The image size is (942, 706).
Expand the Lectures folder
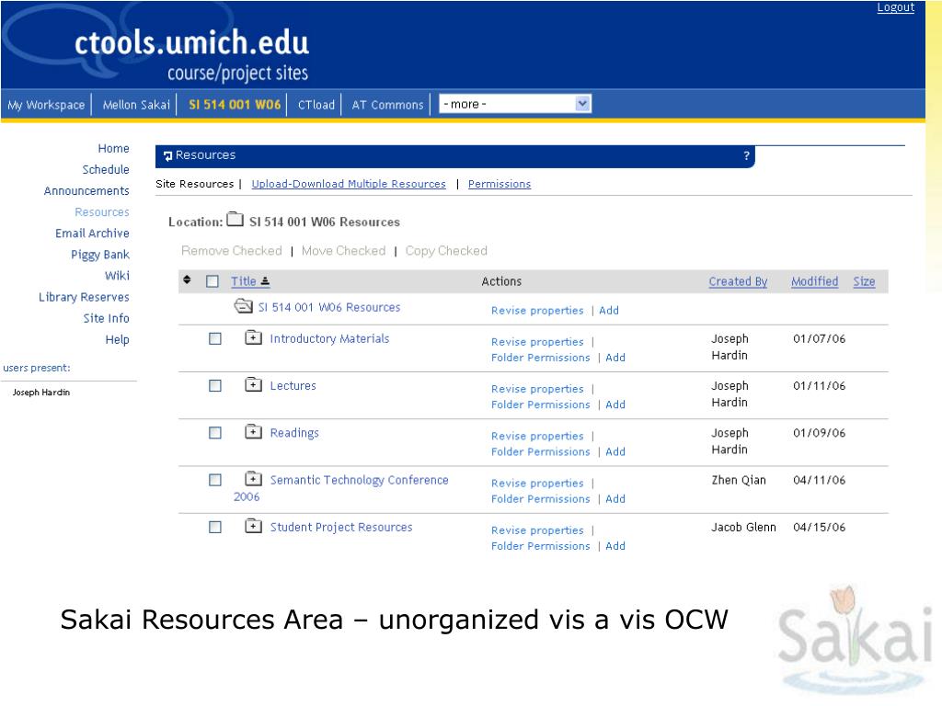point(254,384)
